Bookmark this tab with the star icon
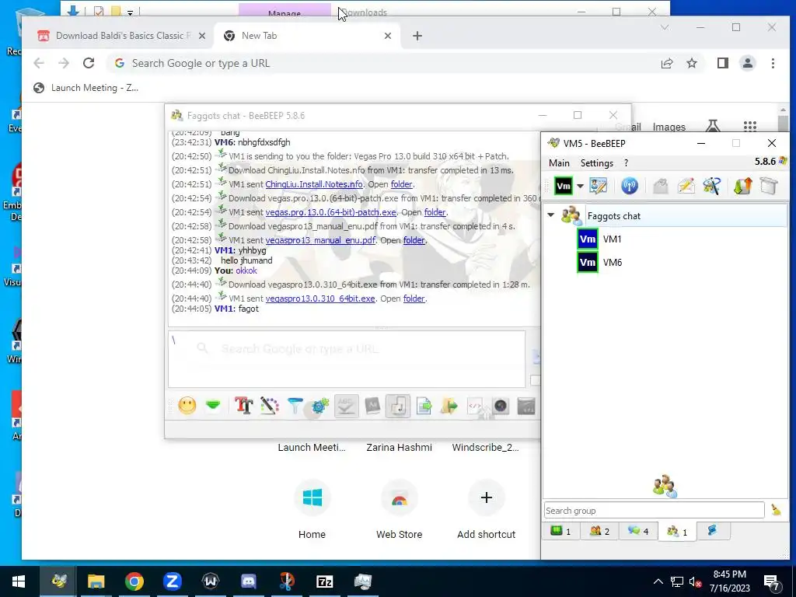The height and width of the screenshot is (597, 796). [x=691, y=63]
